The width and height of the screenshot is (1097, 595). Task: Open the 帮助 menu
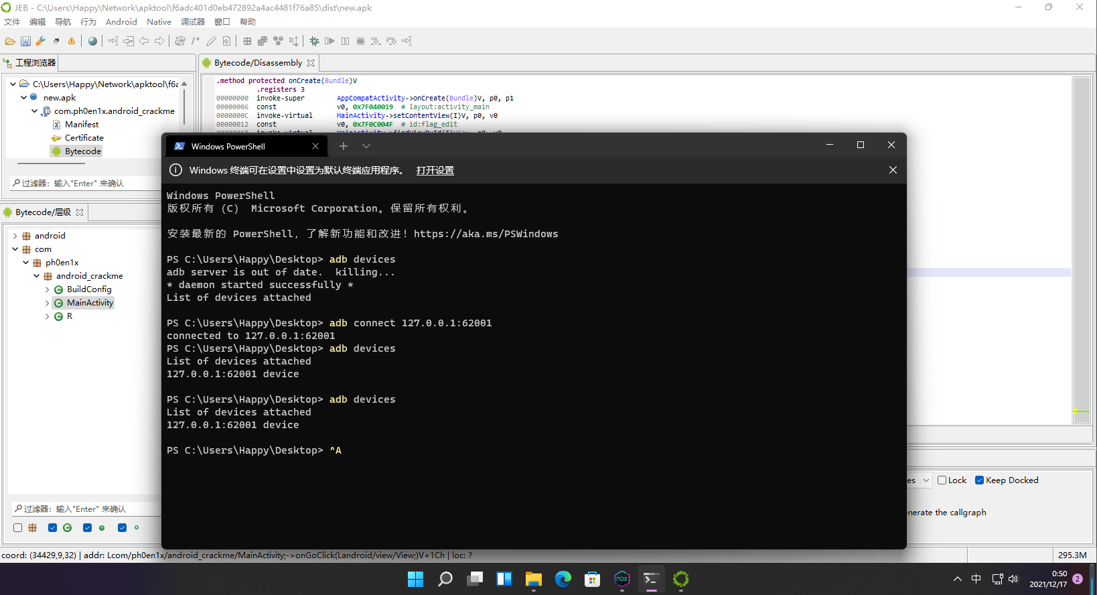click(x=248, y=22)
